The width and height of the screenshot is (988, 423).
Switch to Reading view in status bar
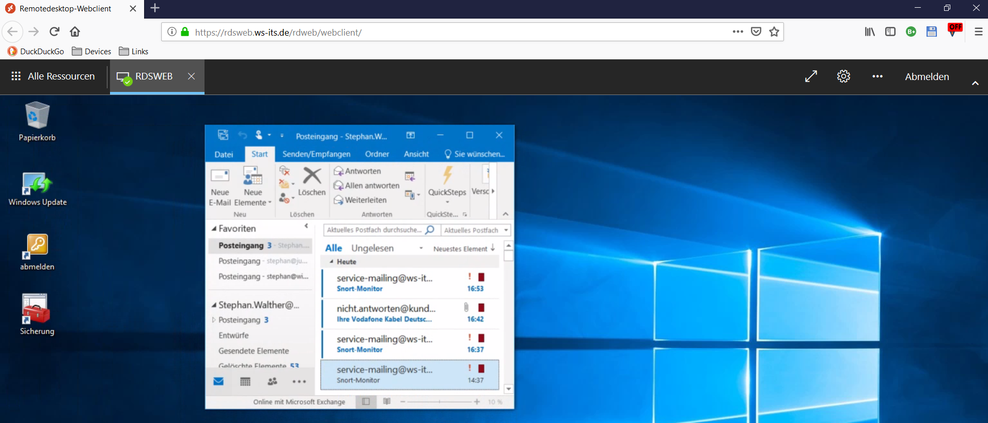pos(387,401)
